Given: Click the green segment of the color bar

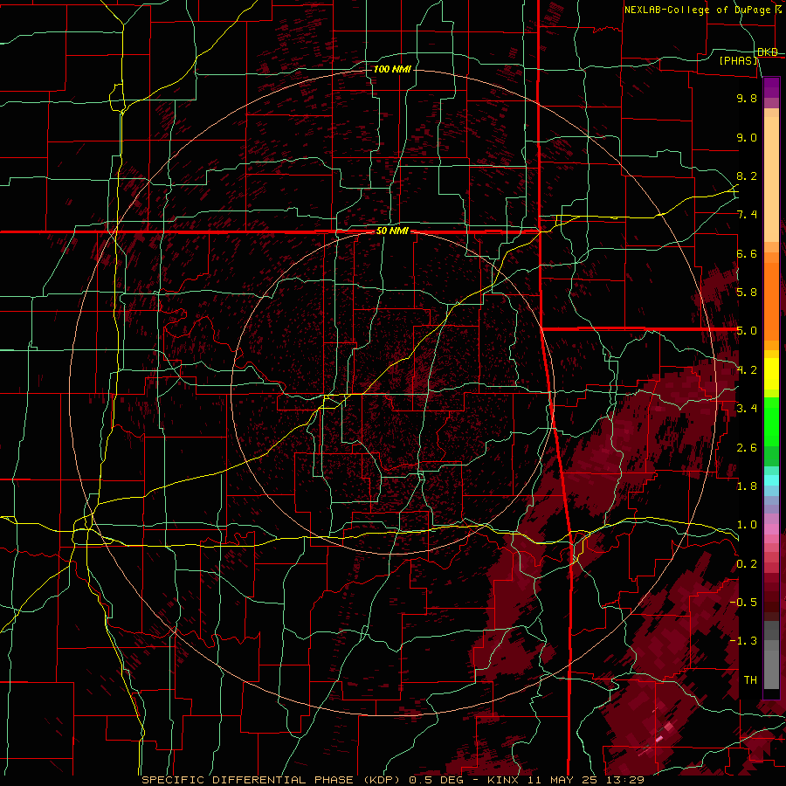Looking at the screenshot, I should [x=771, y=421].
